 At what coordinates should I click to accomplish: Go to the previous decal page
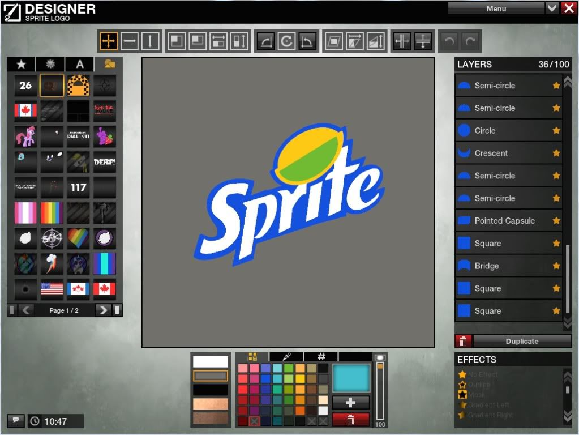click(x=26, y=310)
